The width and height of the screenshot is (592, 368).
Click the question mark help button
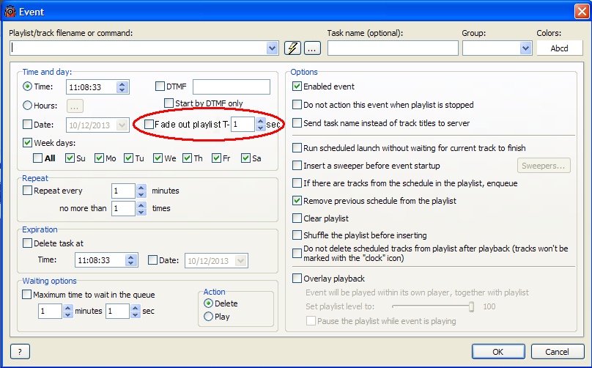click(20, 352)
